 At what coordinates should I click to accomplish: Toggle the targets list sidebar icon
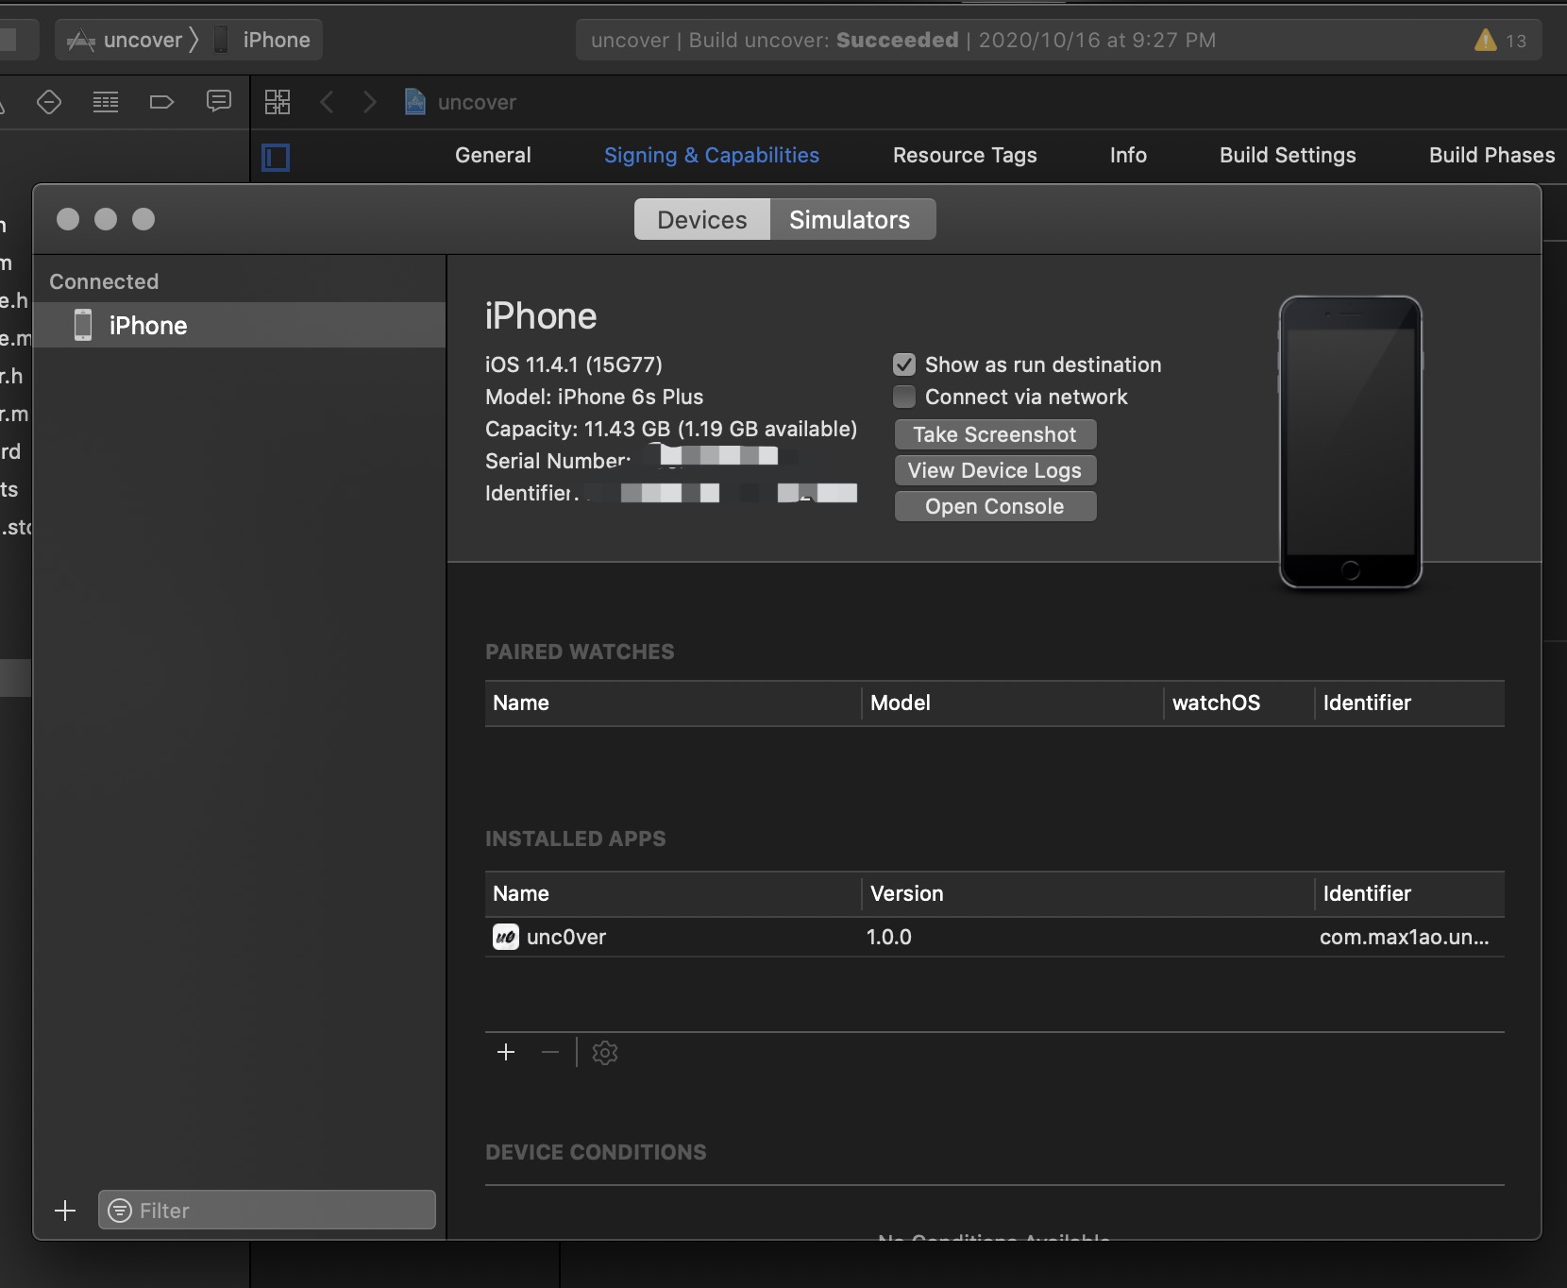[276, 157]
